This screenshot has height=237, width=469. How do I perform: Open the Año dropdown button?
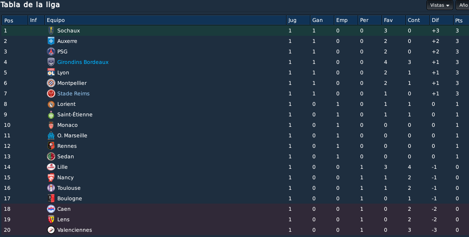462,5
